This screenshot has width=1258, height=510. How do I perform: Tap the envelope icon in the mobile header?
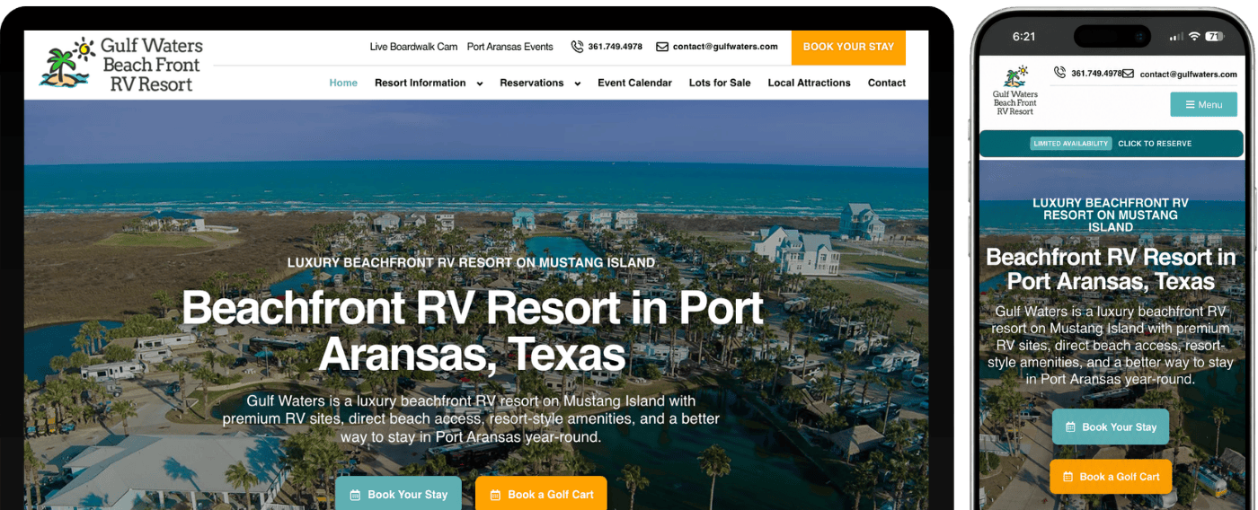coord(1128,74)
